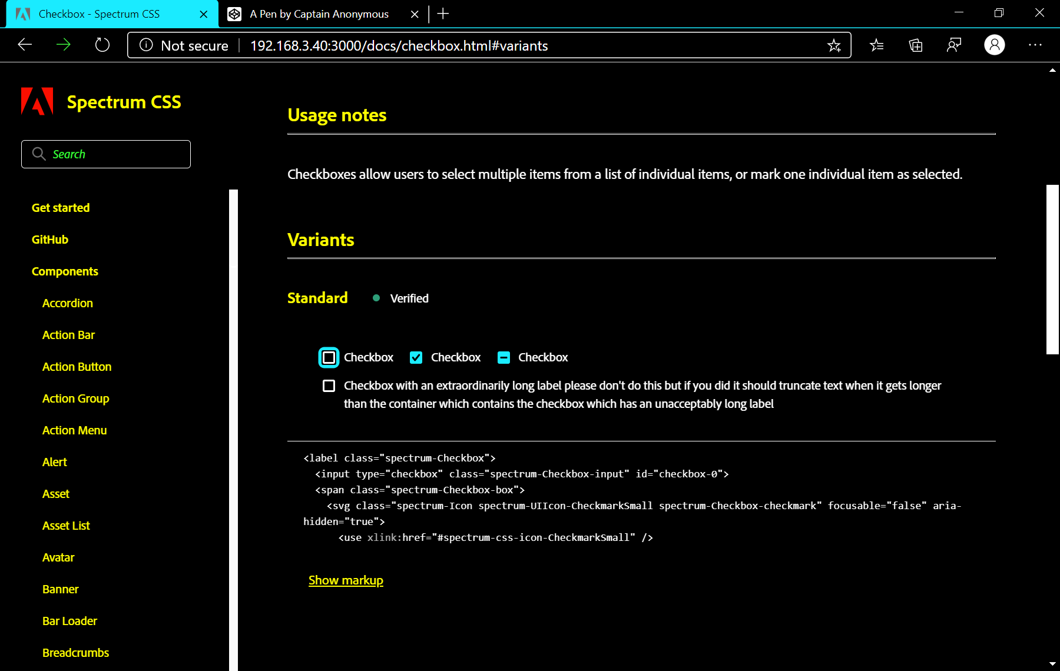
Task: Click the Spectrum CSS title
Action: 124,102
